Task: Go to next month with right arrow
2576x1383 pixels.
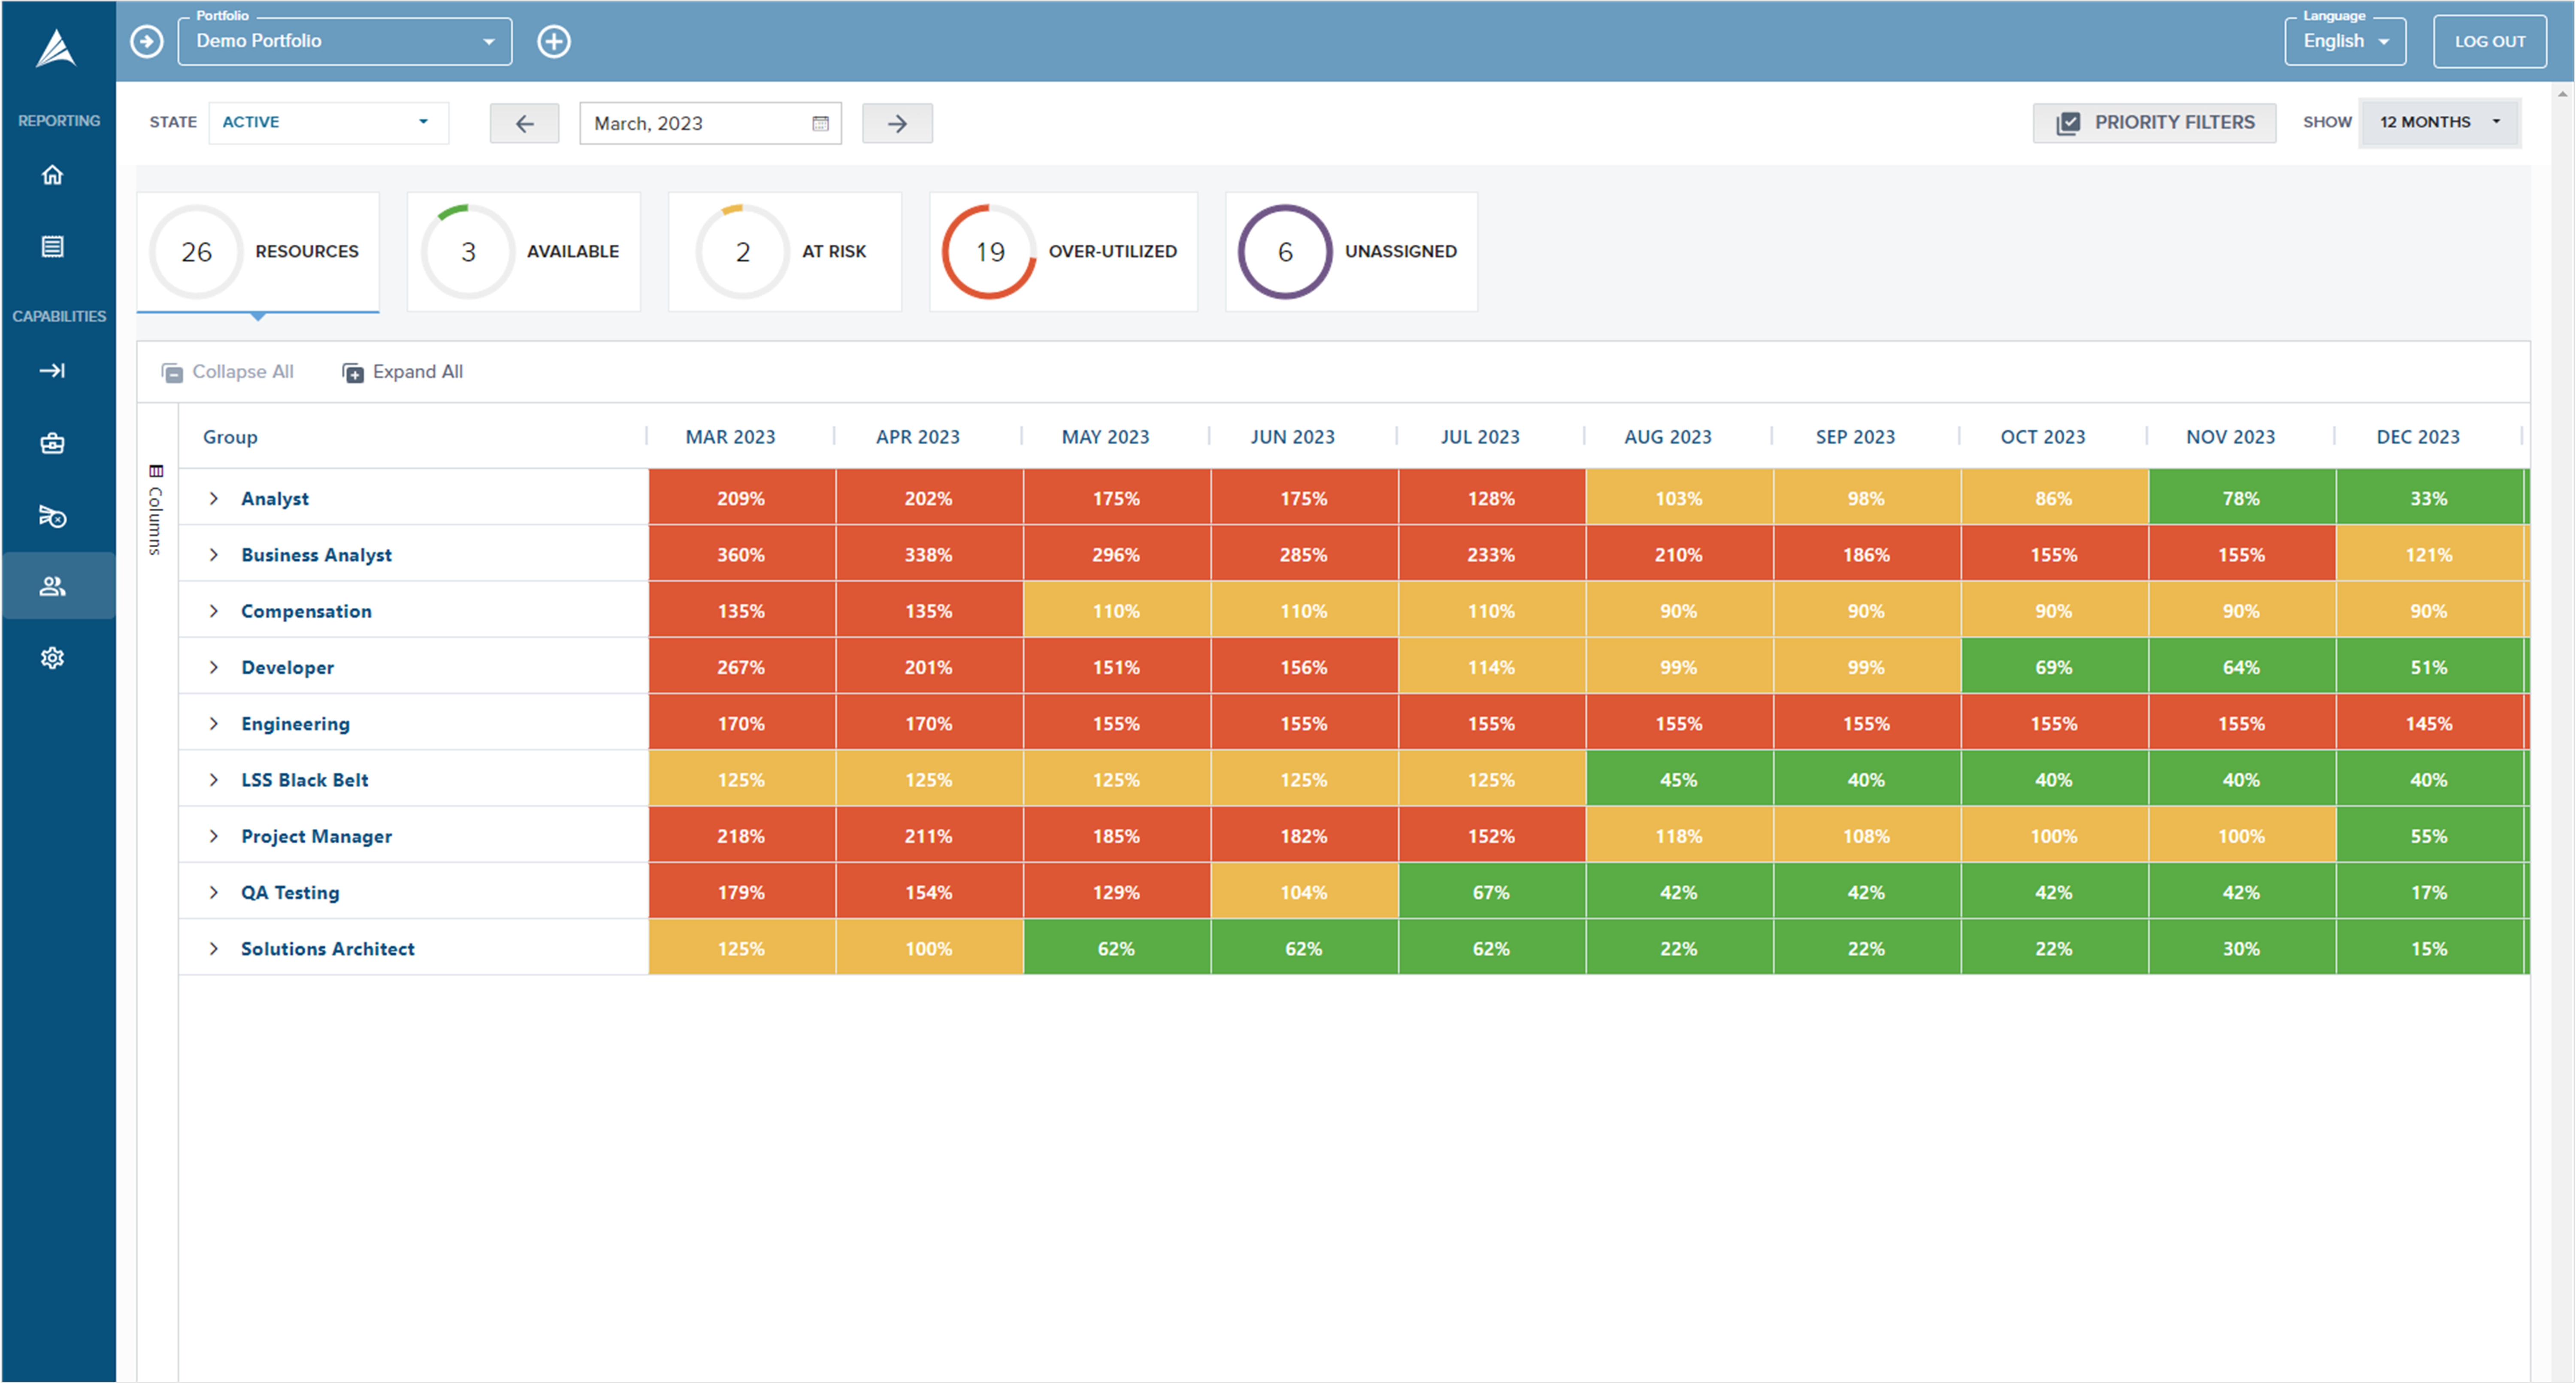Action: tap(897, 123)
